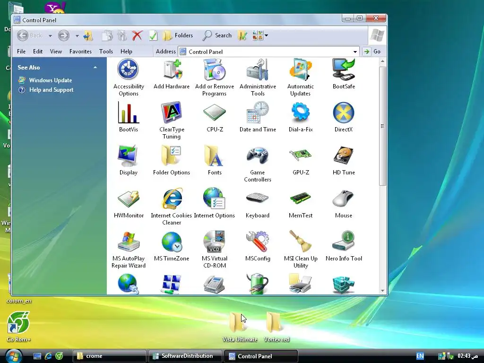
Task: Select Go Rom+ desktop shortcut
Action: 18,327
